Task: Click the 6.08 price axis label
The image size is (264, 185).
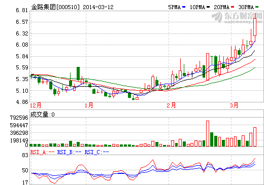Action: pos(22,45)
